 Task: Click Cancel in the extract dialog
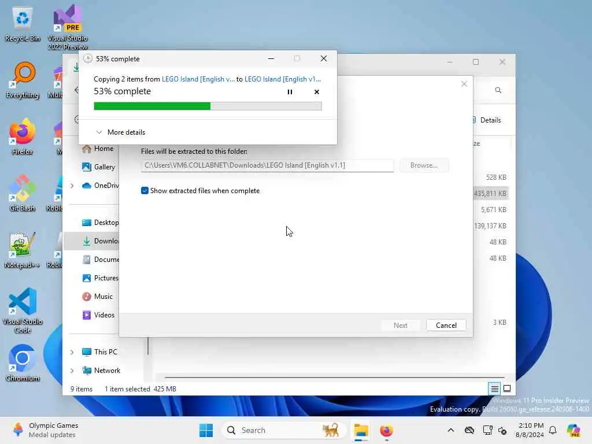pyautogui.click(x=446, y=325)
